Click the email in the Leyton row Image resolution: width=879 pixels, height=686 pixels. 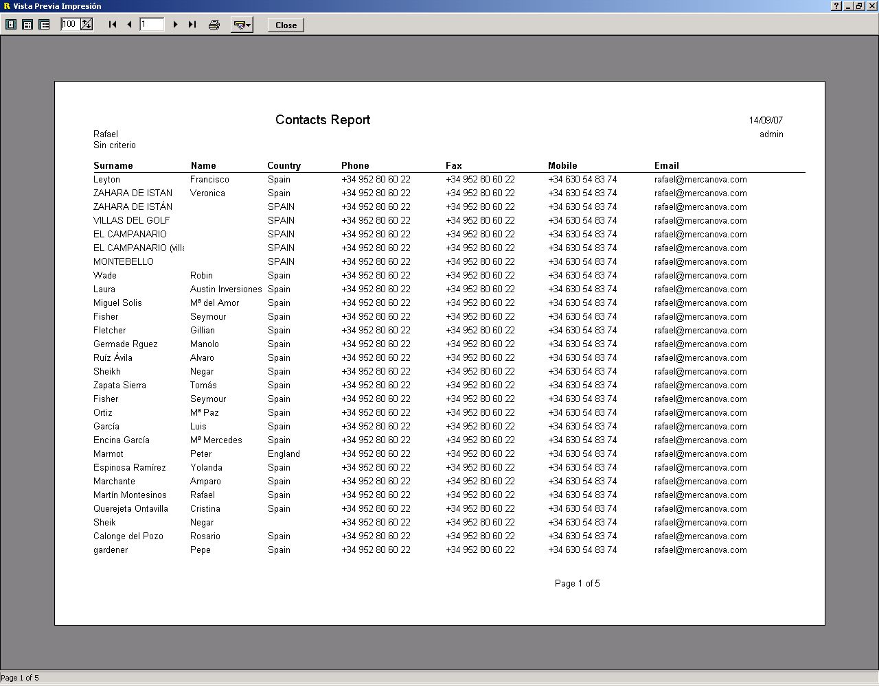(x=700, y=180)
